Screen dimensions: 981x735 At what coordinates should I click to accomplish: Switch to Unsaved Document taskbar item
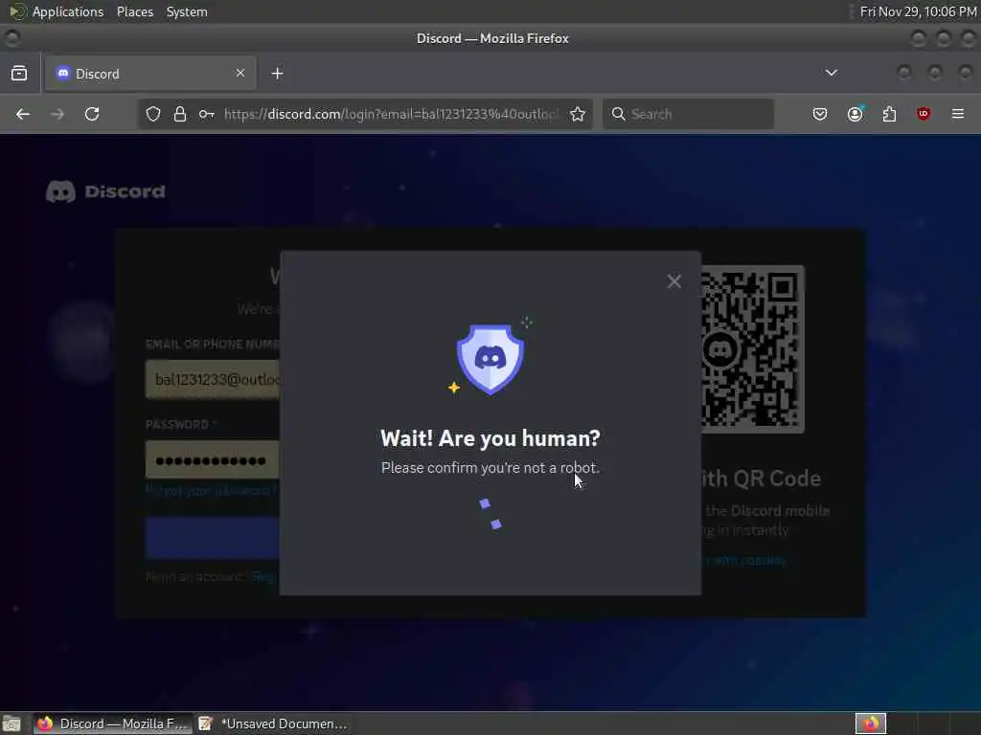(273, 724)
